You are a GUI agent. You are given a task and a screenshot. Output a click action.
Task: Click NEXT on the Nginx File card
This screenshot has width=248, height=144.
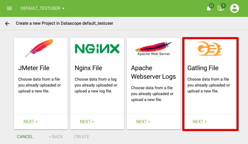coord(87,121)
